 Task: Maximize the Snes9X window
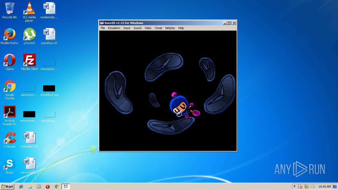[229, 23]
